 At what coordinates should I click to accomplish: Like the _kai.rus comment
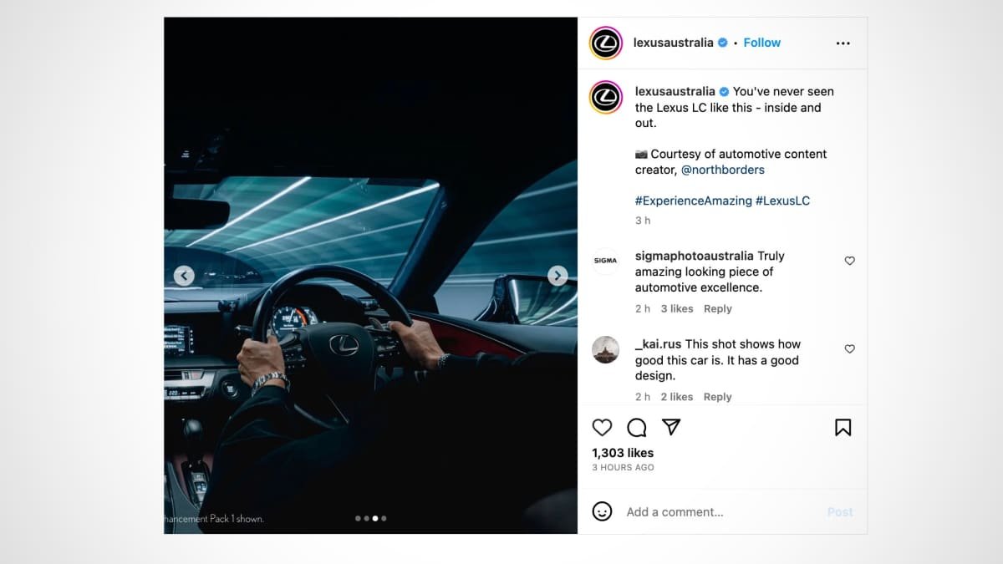point(849,348)
